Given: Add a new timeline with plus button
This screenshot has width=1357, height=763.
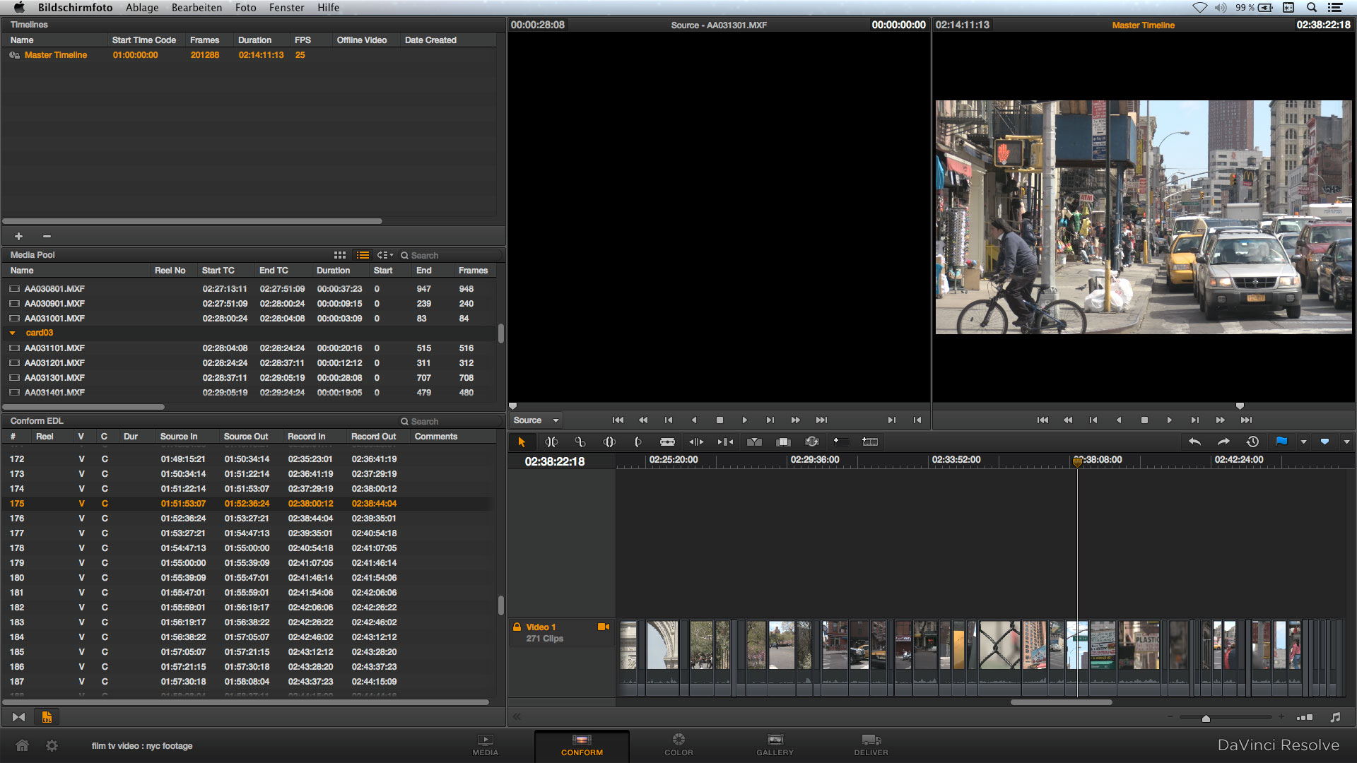Looking at the screenshot, I should pos(19,236).
